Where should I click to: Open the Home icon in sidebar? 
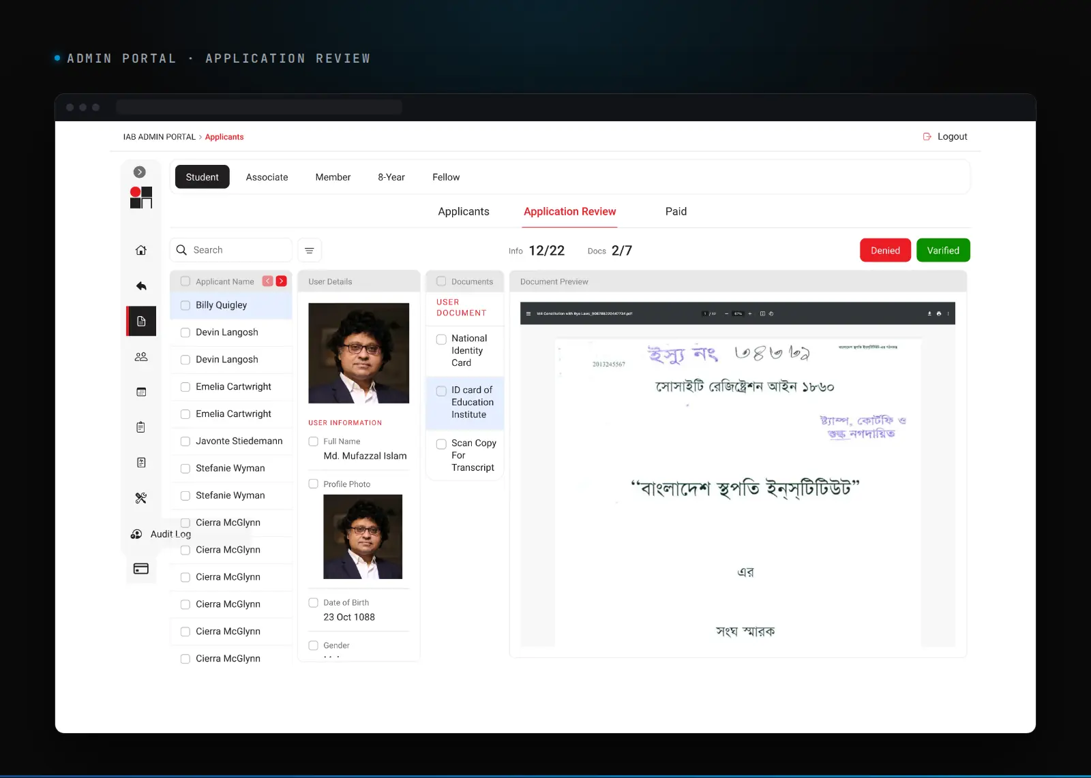coord(141,250)
